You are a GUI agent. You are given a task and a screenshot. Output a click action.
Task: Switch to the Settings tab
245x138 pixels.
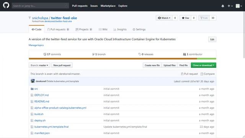tap(139, 29)
